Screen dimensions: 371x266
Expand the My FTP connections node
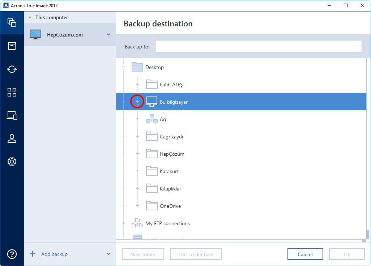tap(123, 223)
